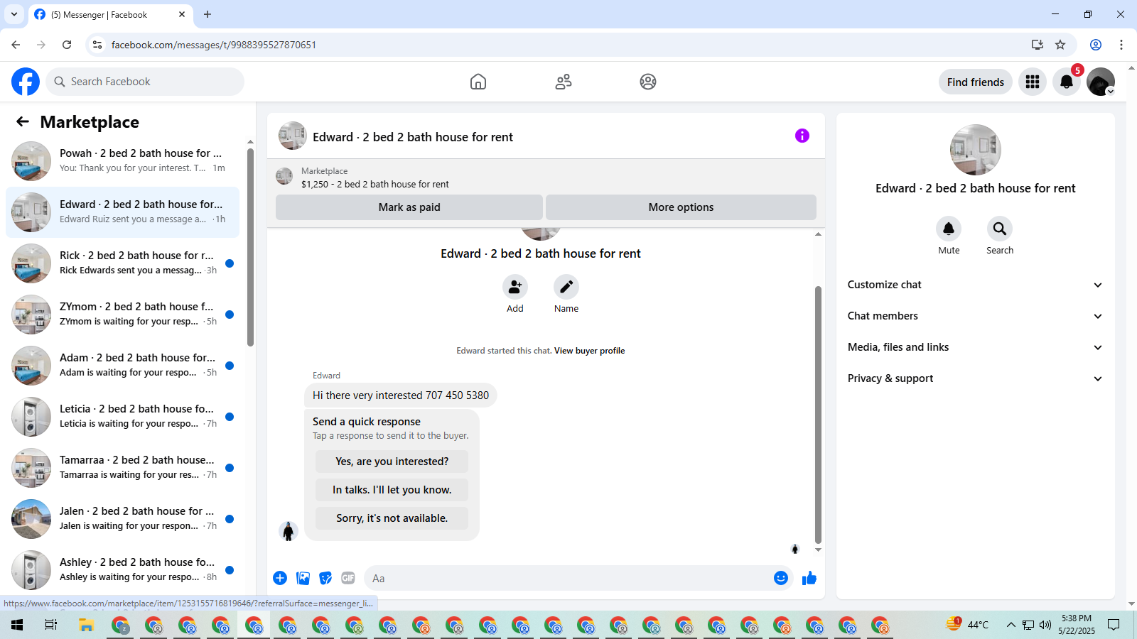Click the browser address bar URL

coord(214,45)
